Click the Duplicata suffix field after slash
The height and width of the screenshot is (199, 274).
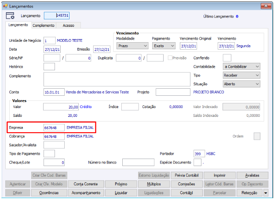(x=155, y=58)
